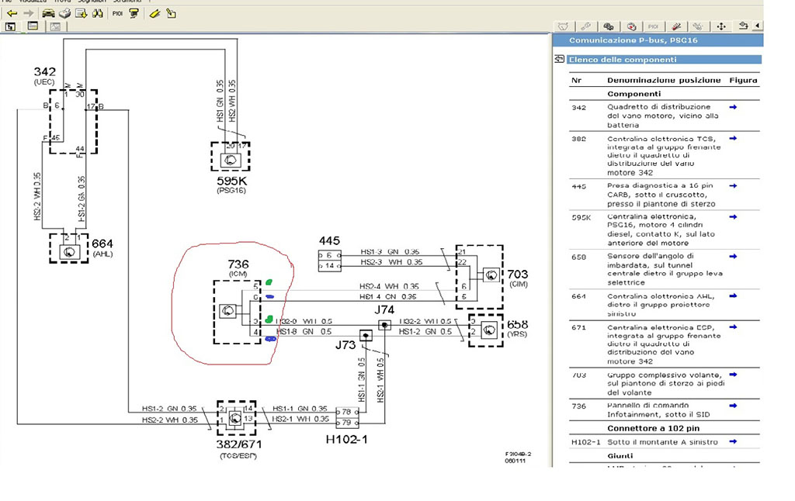Click the PIOI button in left toolbar
This screenshot has width=795, height=501.
pos(118,14)
